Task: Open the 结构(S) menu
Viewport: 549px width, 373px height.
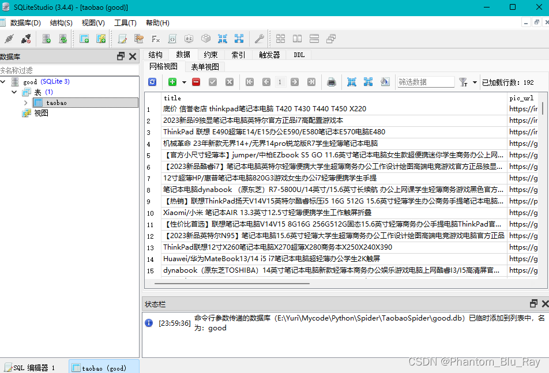Action: [x=61, y=22]
